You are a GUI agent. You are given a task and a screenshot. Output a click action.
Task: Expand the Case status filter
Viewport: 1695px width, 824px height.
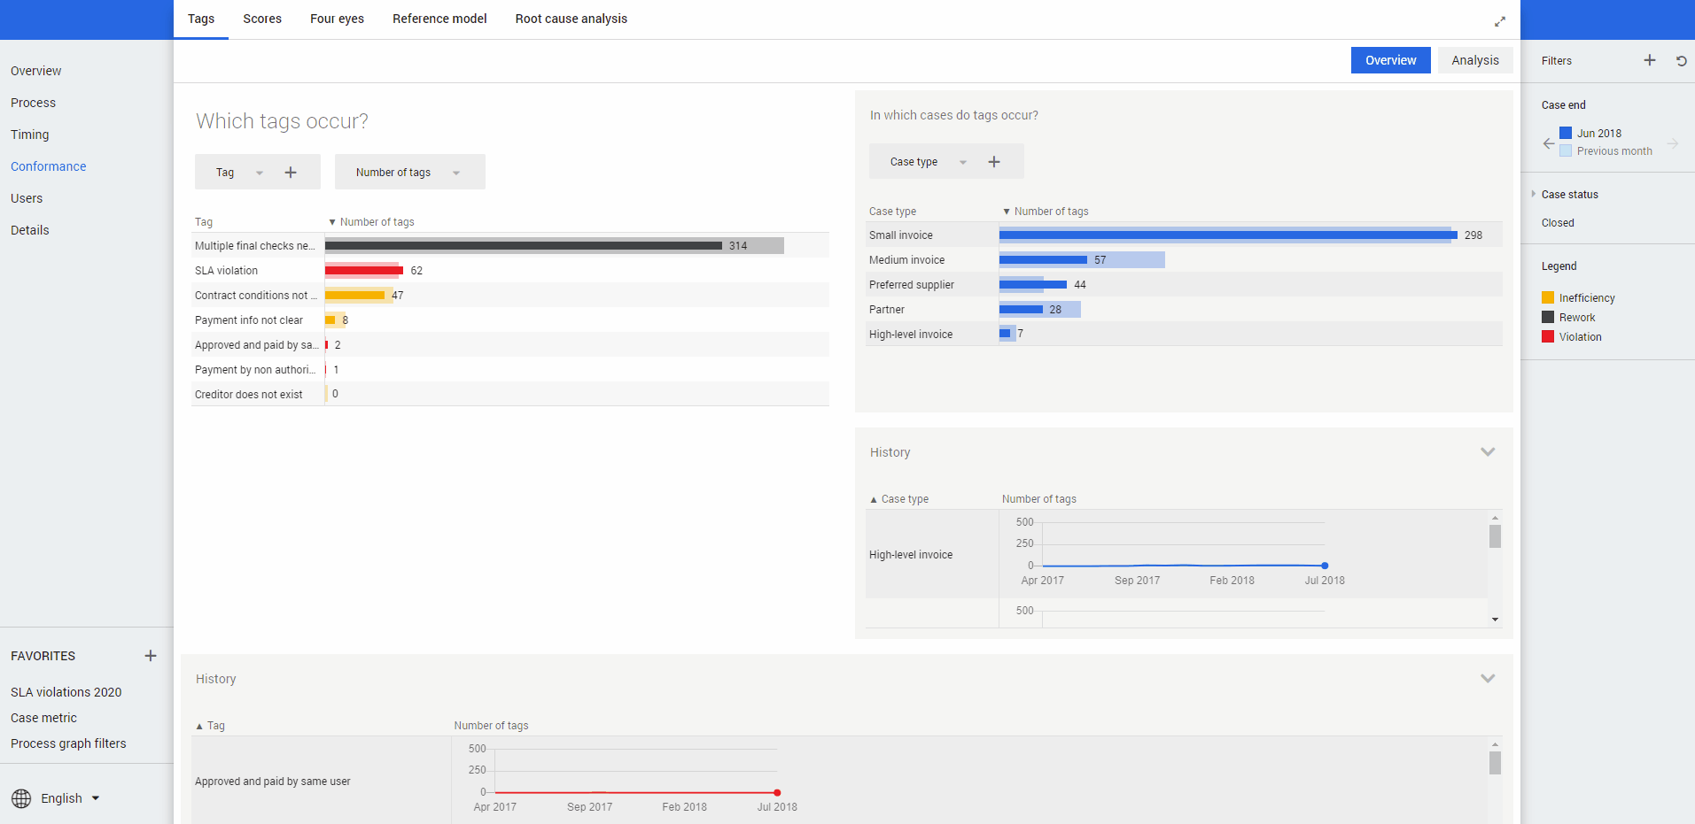[x=1534, y=194]
